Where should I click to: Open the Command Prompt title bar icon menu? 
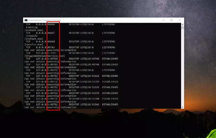click(26, 20)
